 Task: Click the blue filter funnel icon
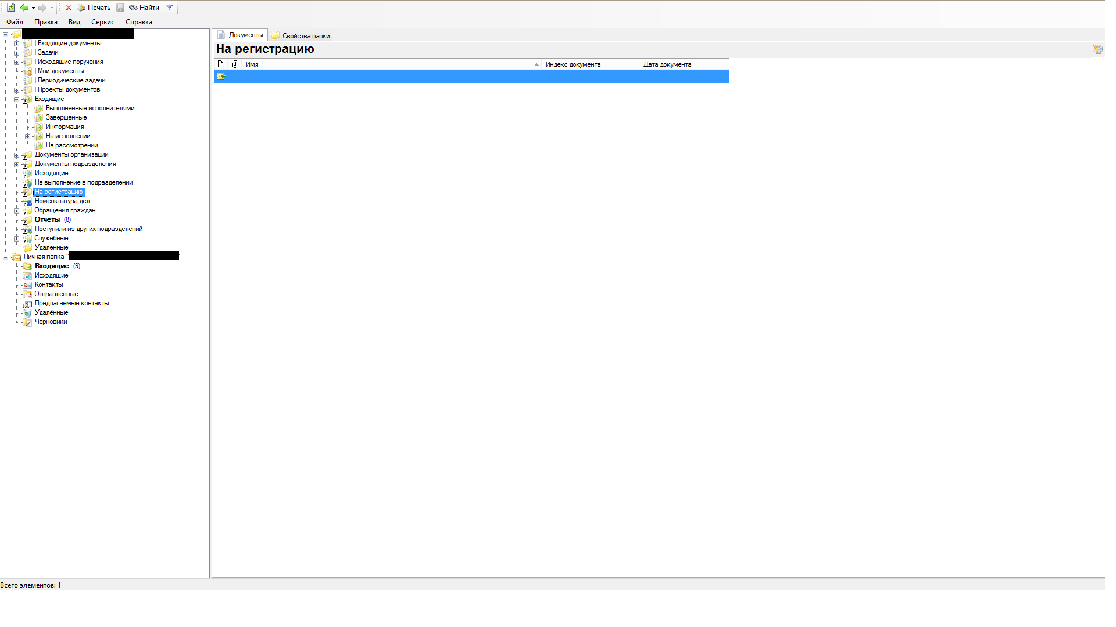point(170,8)
